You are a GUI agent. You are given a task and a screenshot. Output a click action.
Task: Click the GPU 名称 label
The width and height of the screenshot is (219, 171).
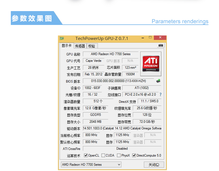[x=73, y=54]
